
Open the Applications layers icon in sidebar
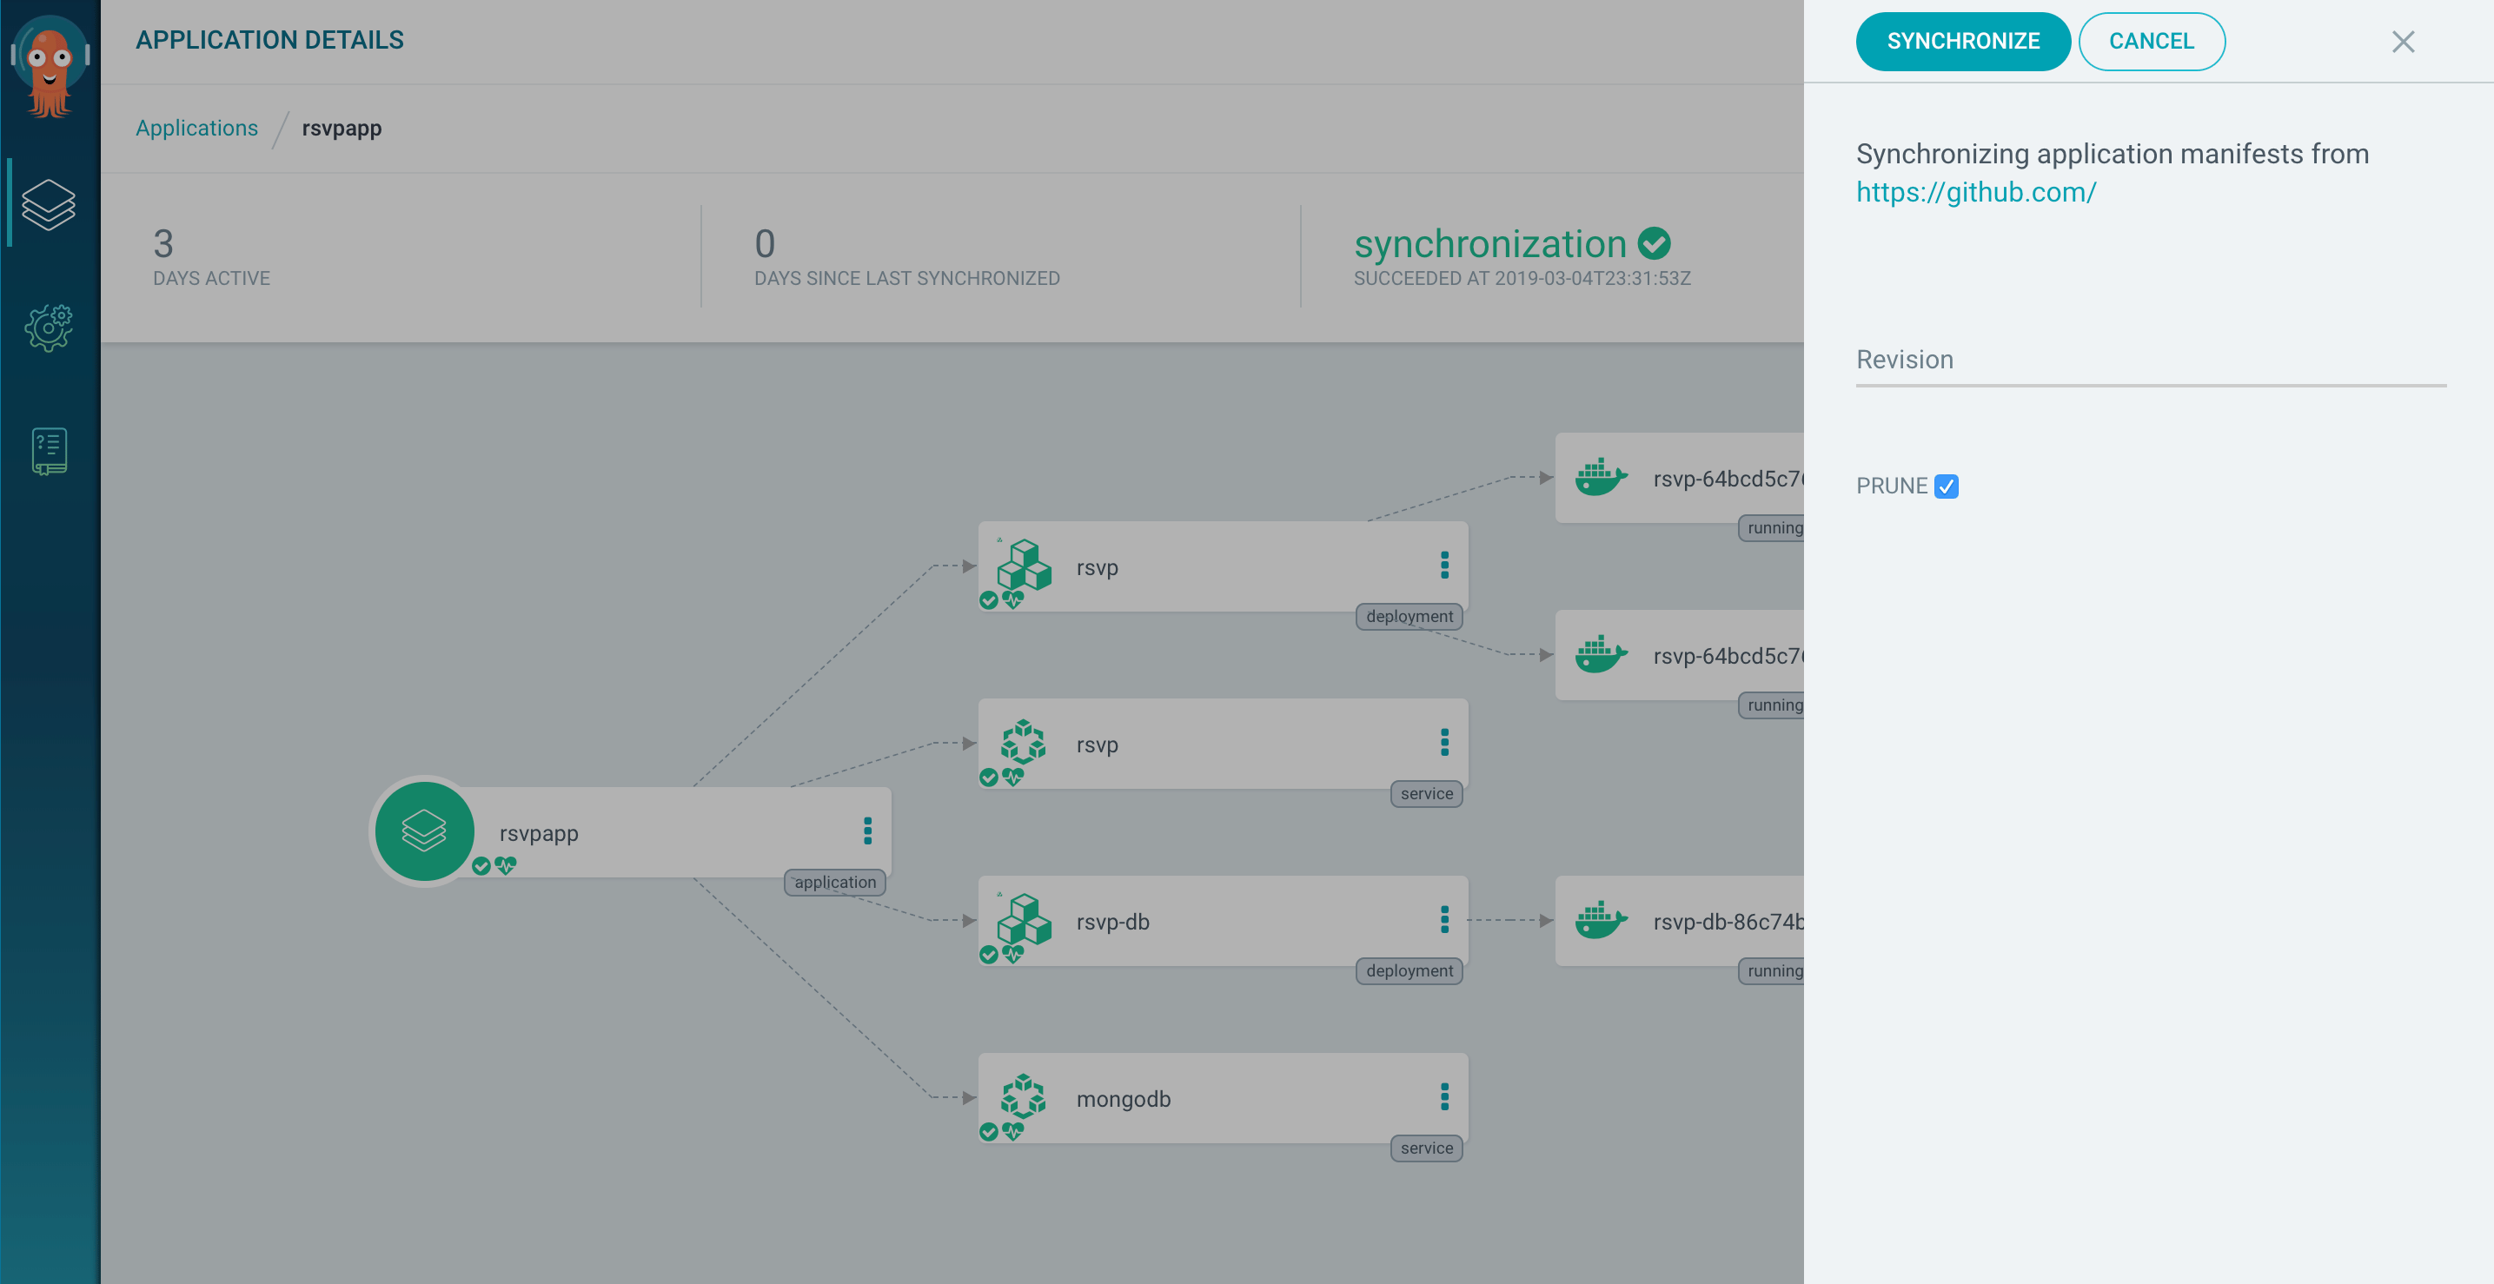click(x=49, y=204)
